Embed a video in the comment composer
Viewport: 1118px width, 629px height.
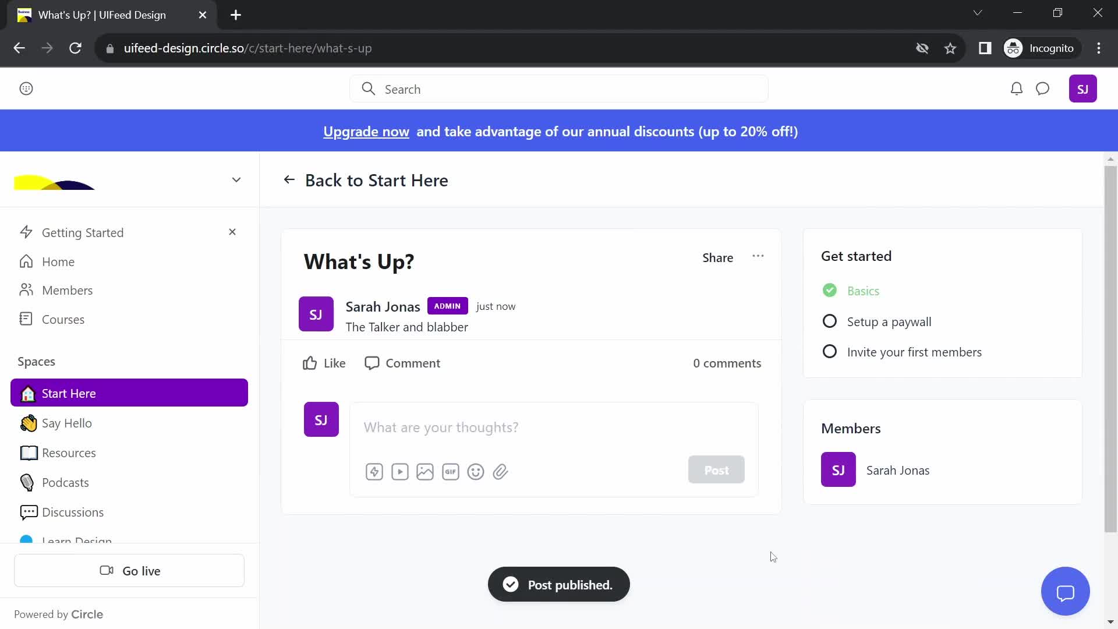click(x=399, y=472)
